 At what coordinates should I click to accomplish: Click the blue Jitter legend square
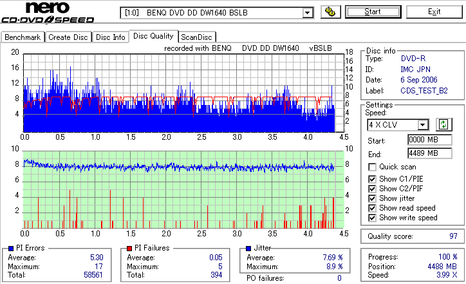pyautogui.click(x=248, y=249)
